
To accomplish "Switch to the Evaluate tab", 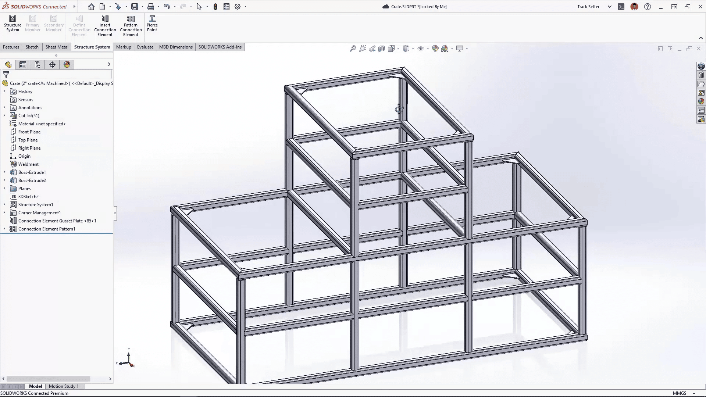I will point(145,47).
